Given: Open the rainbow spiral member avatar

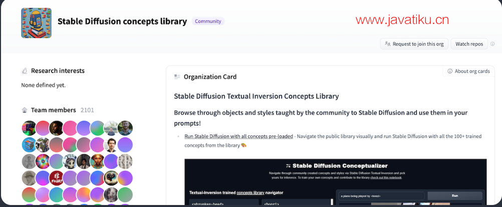Looking at the screenshot, I should [43, 161].
